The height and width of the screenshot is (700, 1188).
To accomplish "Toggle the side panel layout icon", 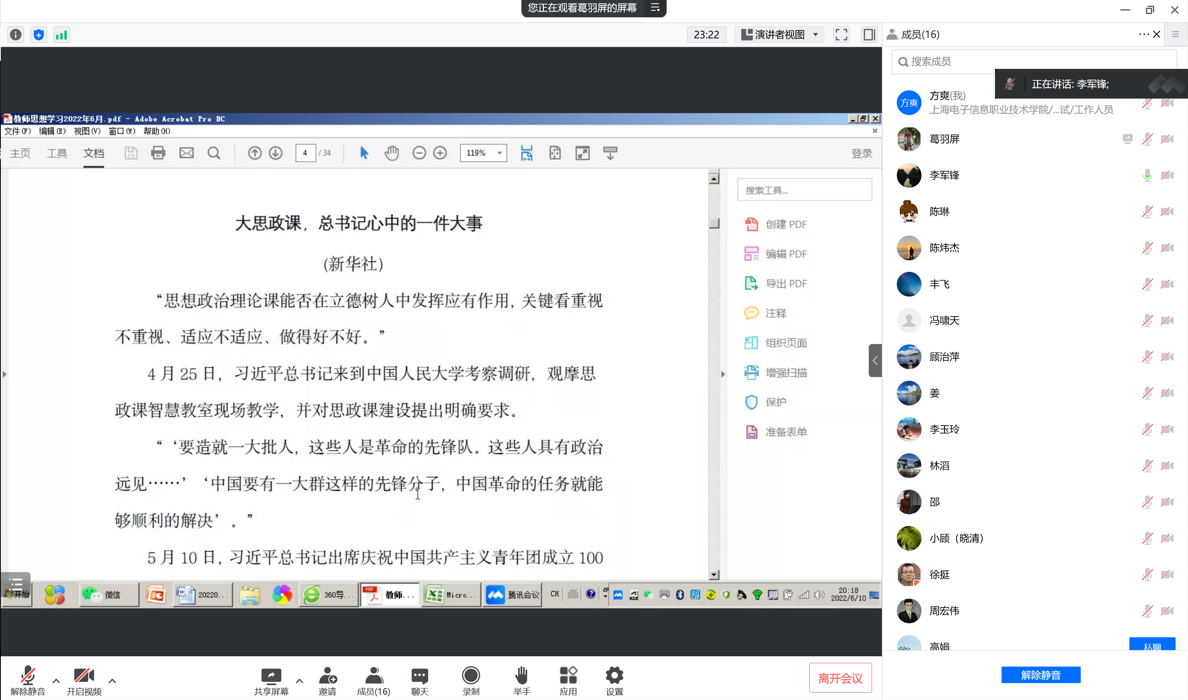I will tap(869, 35).
